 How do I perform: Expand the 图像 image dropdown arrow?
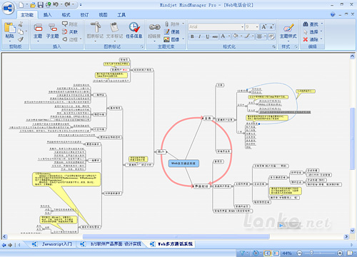[x=183, y=39]
